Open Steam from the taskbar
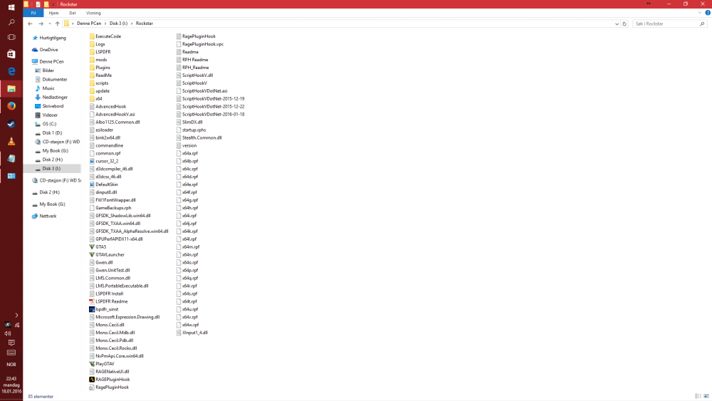 [11, 123]
